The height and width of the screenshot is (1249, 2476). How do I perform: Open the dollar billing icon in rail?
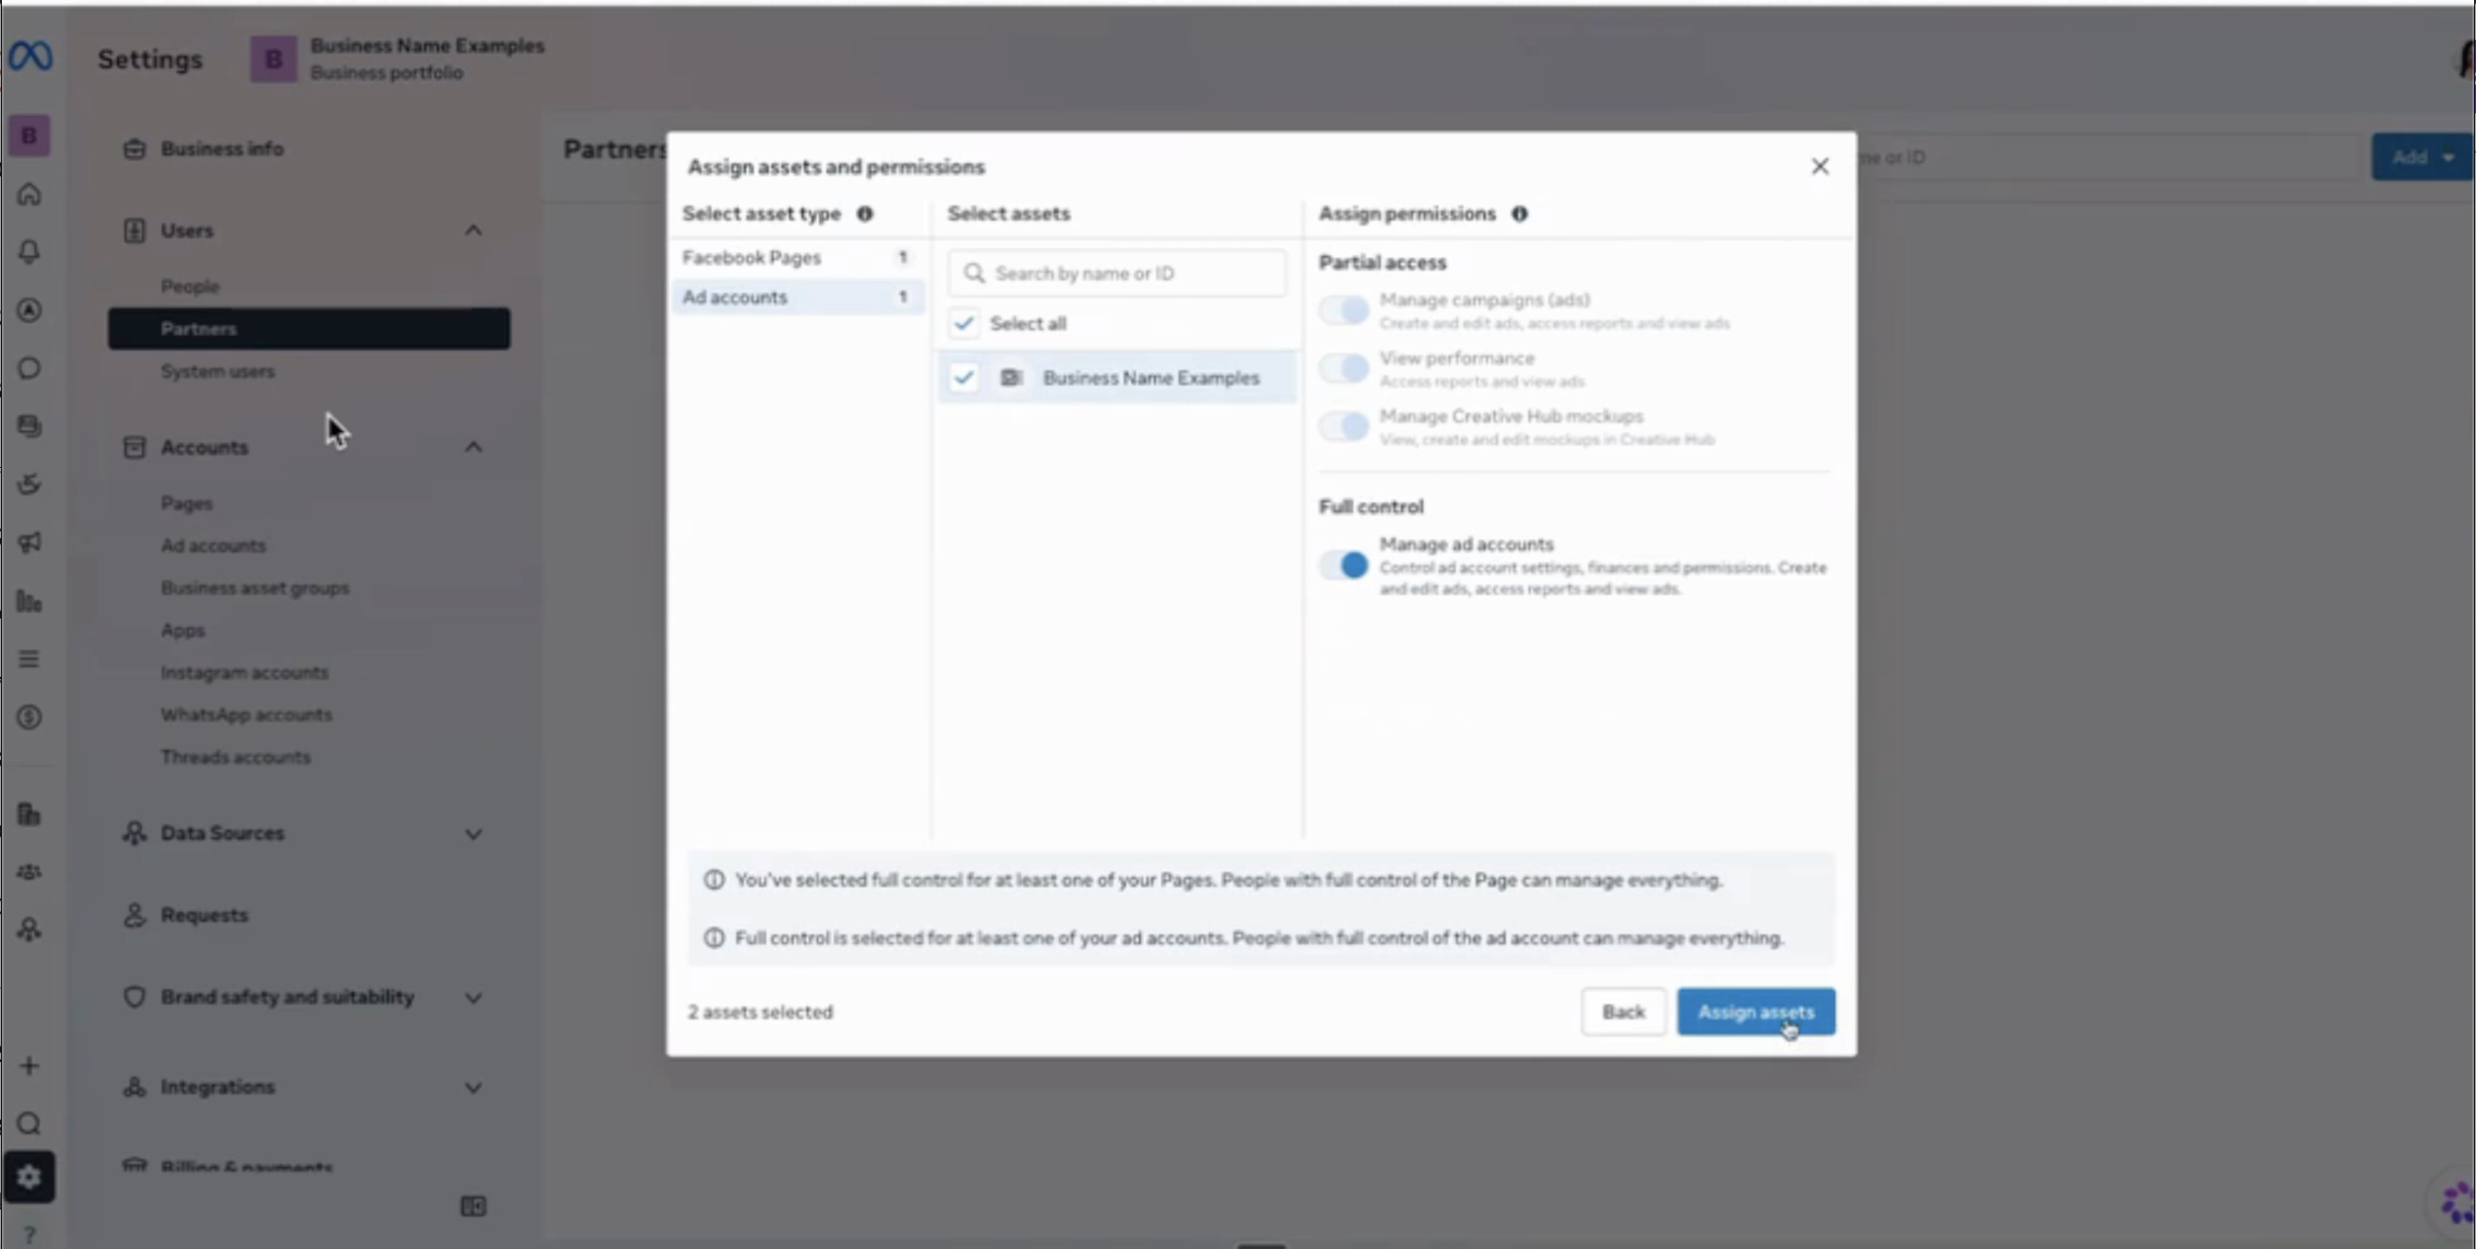coord(29,717)
